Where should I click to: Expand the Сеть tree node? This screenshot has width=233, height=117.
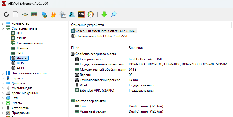pyautogui.click(x=2, y=98)
